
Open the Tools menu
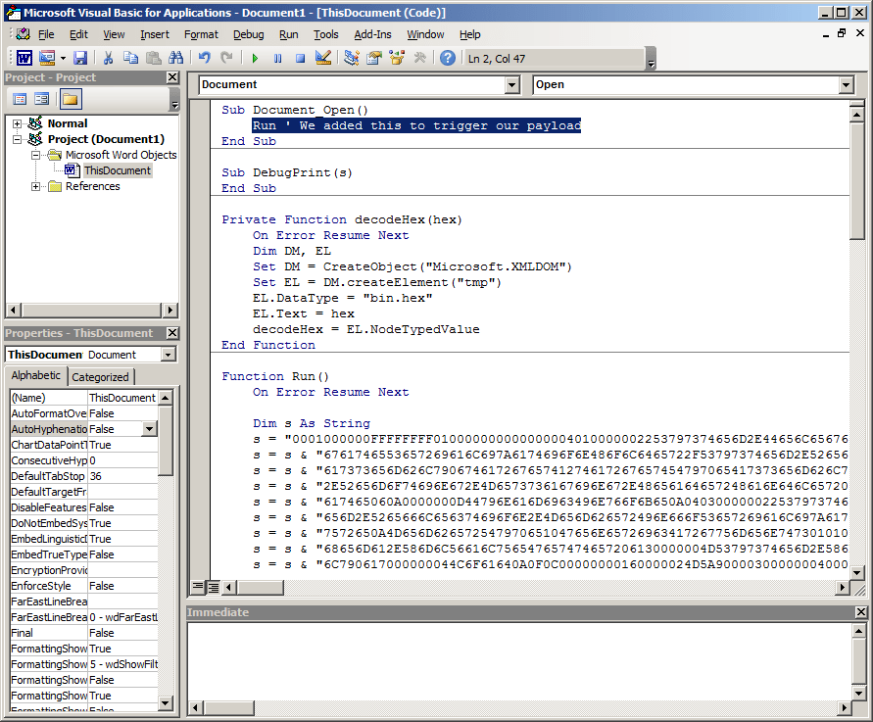click(325, 34)
